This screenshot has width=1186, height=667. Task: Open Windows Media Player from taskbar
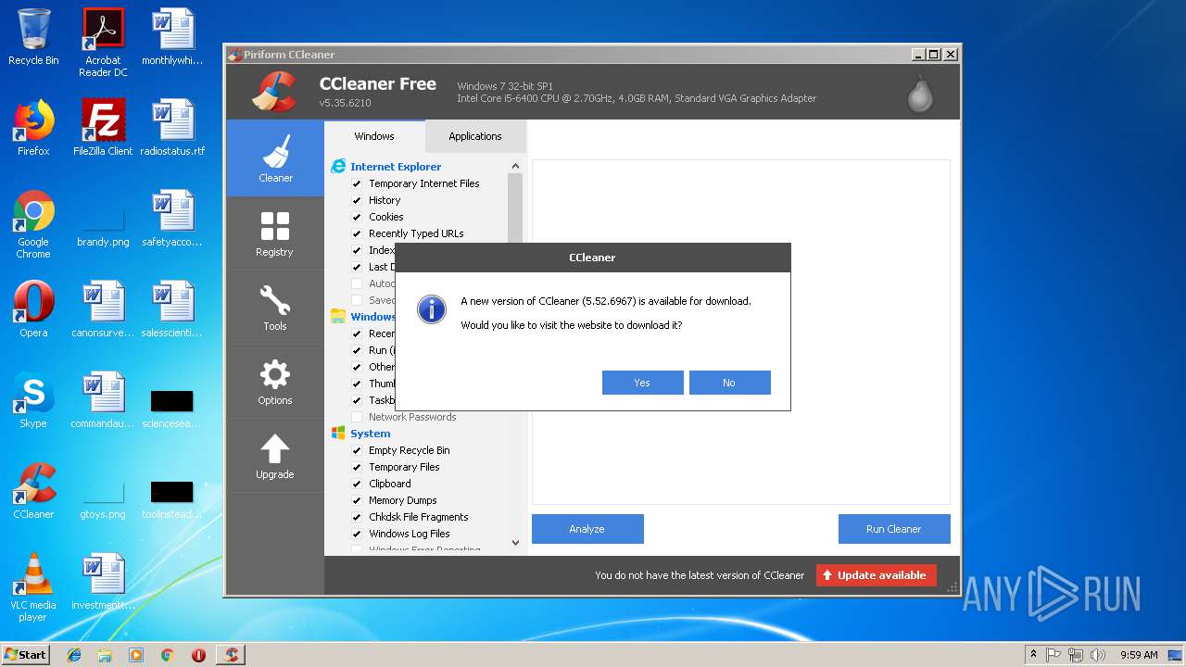[136, 655]
